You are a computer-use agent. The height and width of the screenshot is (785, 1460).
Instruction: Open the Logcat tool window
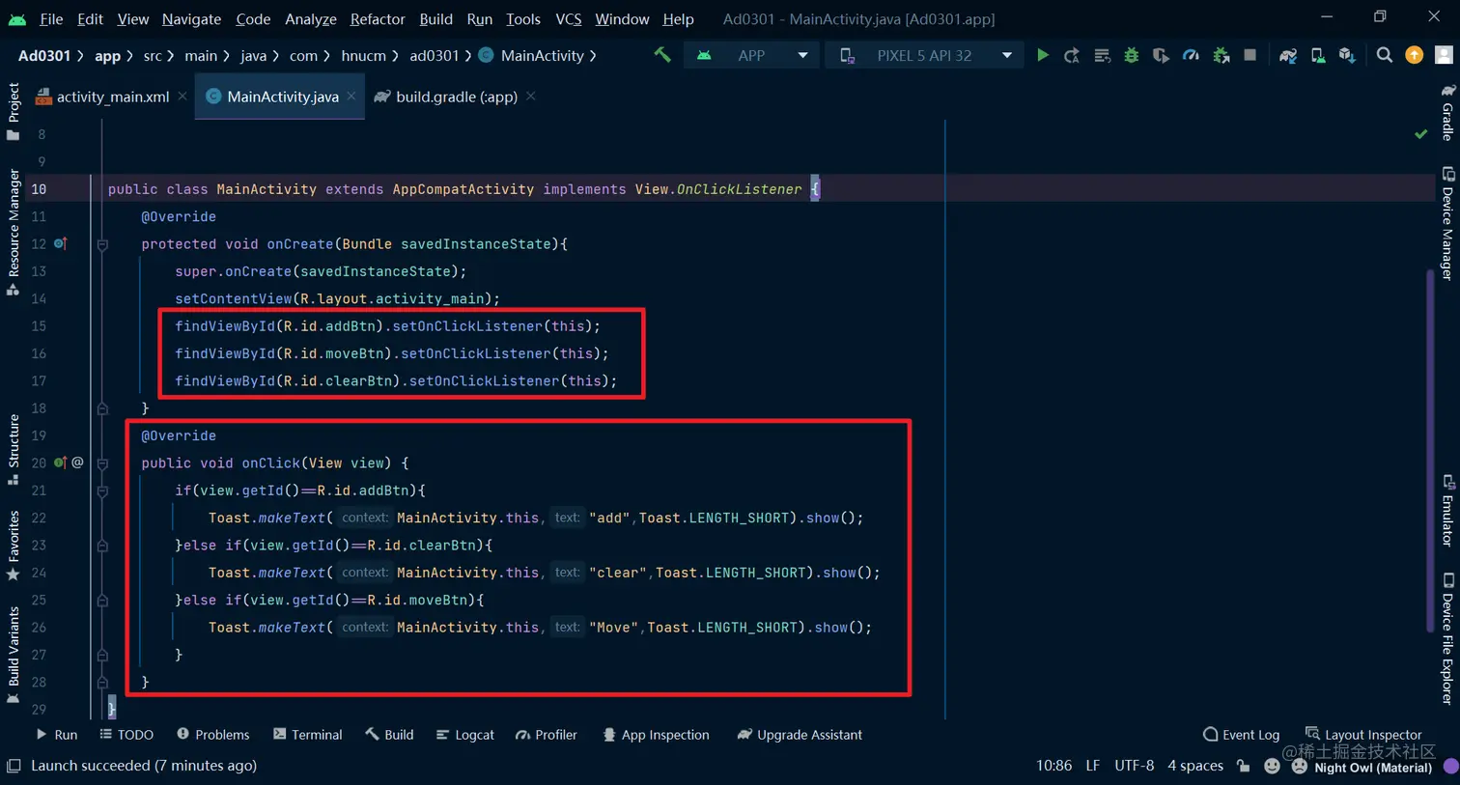point(464,735)
